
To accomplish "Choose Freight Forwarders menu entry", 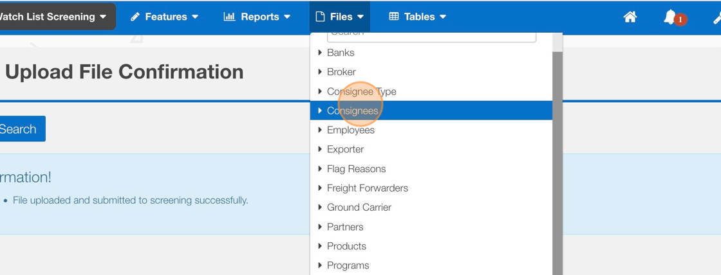I will pos(368,188).
